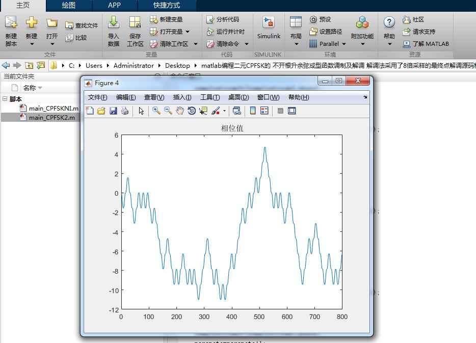Open Community (社区) link
The height and width of the screenshot is (343, 476).
click(413, 19)
